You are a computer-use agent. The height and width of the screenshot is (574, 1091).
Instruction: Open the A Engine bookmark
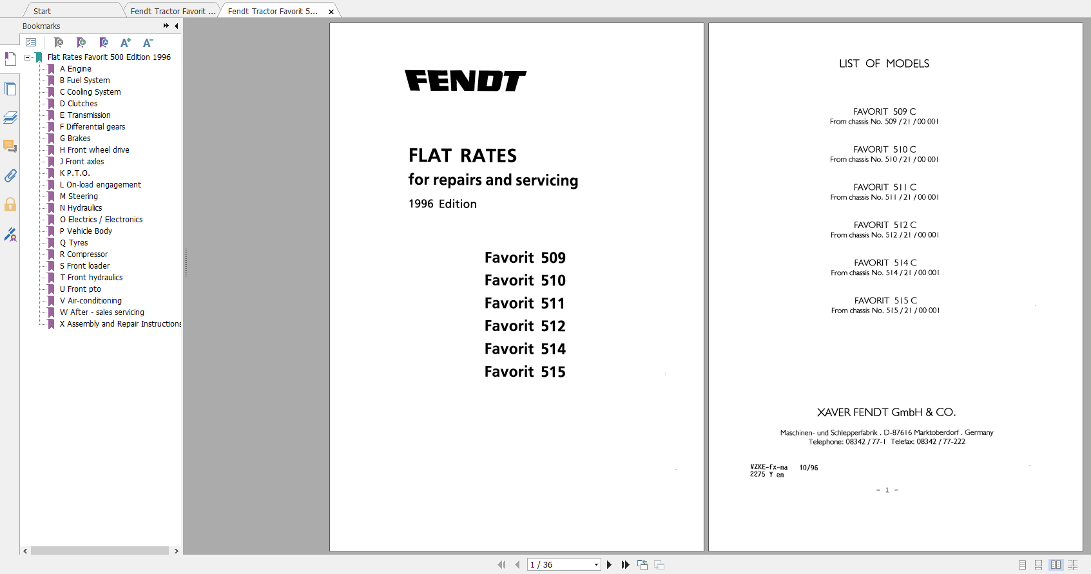pyautogui.click(x=75, y=69)
